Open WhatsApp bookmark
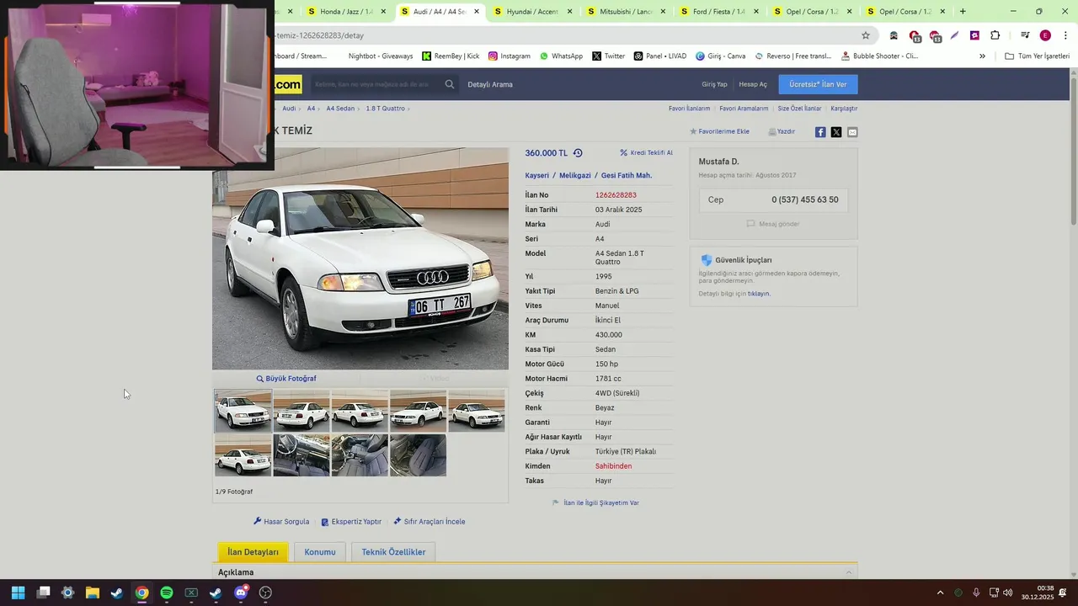 561,56
